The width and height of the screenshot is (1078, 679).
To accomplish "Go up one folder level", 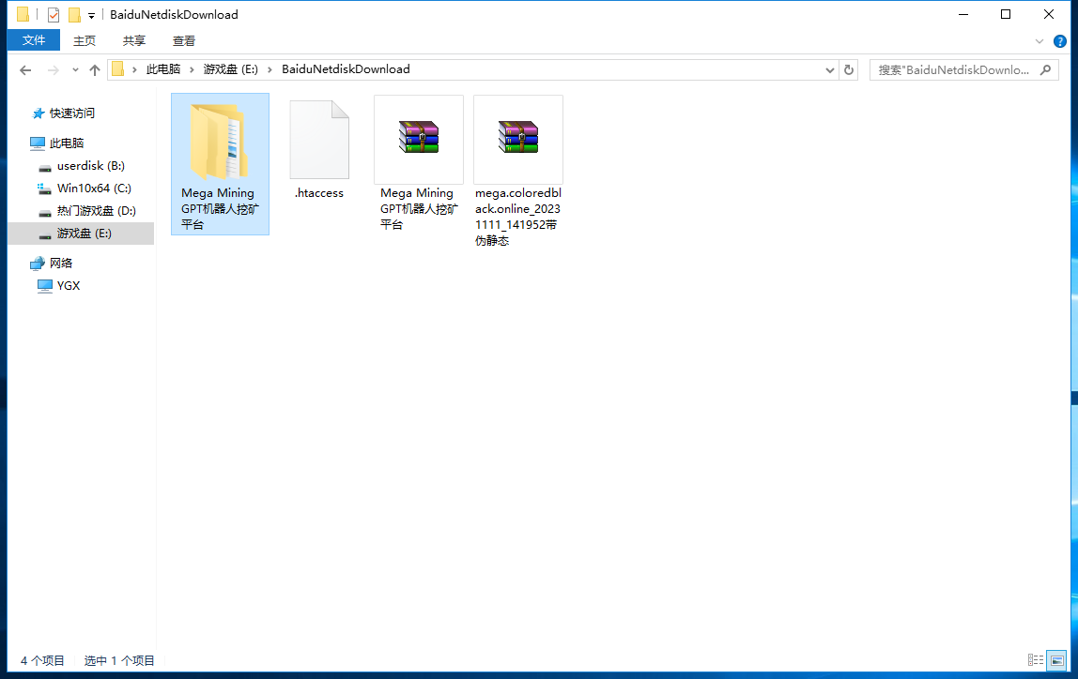I will tap(95, 70).
